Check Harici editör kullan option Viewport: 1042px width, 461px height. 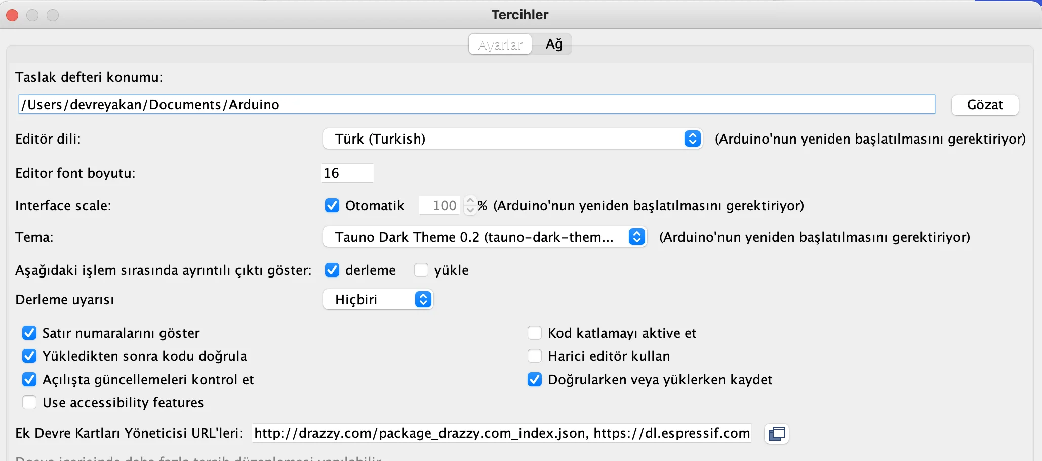pos(535,356)
